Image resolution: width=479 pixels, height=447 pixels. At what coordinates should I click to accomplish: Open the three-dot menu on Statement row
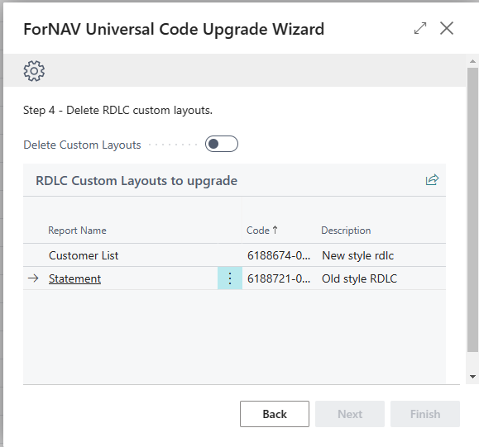230,278
